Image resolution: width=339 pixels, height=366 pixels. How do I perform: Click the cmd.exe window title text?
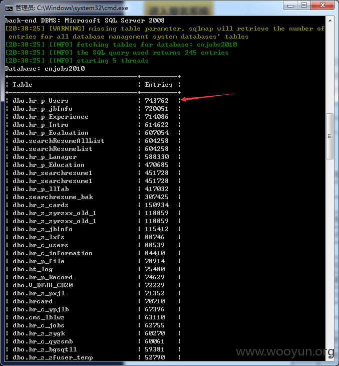pos(72,8)
